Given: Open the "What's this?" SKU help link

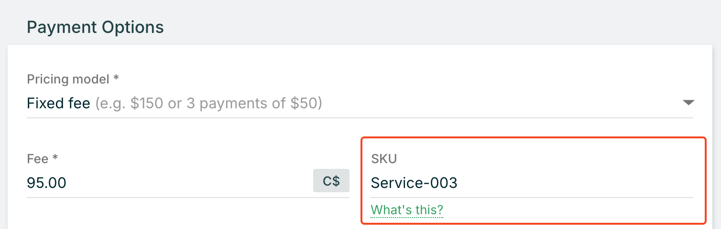Looking at the screenshot, I should [407, 210].
